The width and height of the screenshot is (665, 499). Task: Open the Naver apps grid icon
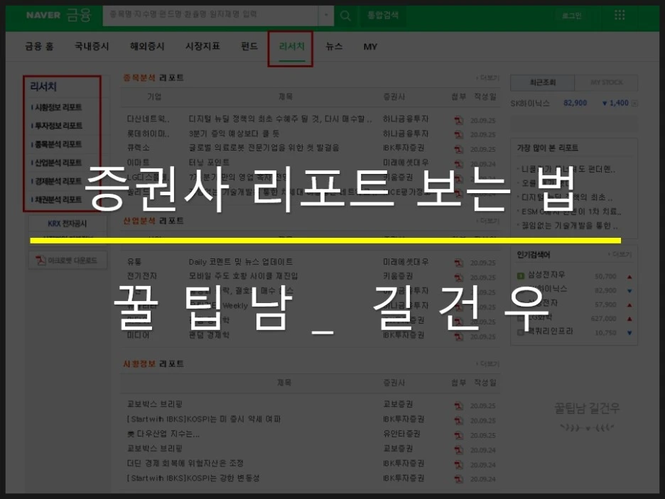620,16
